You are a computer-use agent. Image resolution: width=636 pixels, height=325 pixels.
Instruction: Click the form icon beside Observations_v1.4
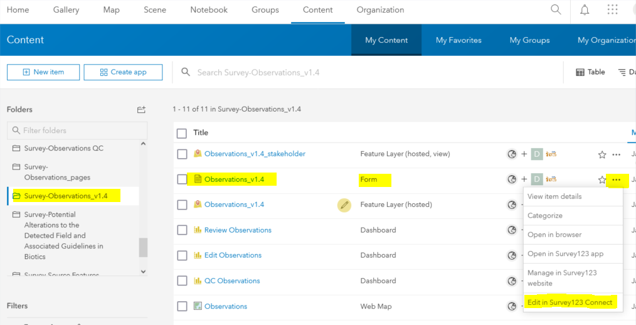198,179
